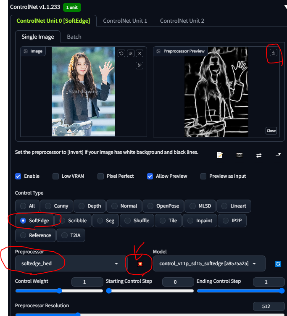
Task: Switch to ControlNet Unit 0 [SoftEdge] tab
Action: coord(53,21)
